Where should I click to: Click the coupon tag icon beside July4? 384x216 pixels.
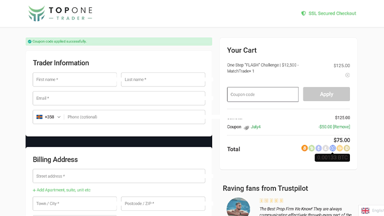point(246,127)
